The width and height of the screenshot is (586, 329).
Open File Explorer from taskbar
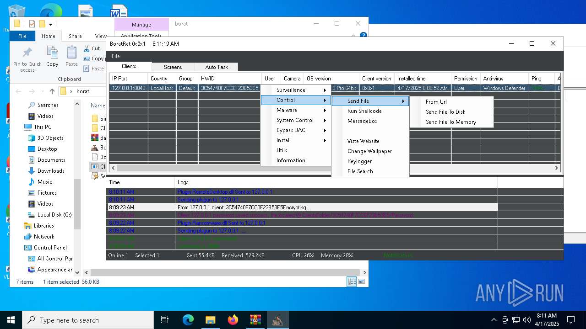coord(211,320)
